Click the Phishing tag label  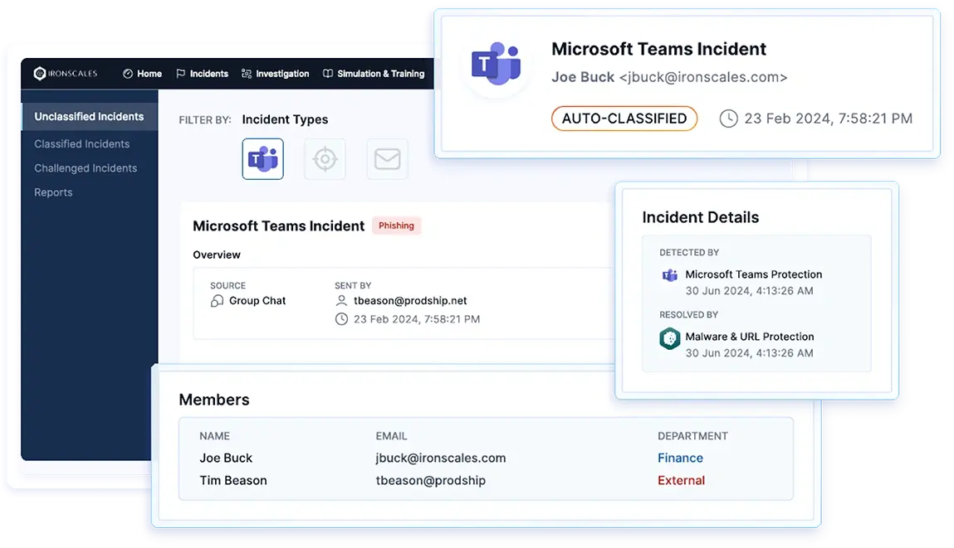(396, 226)
